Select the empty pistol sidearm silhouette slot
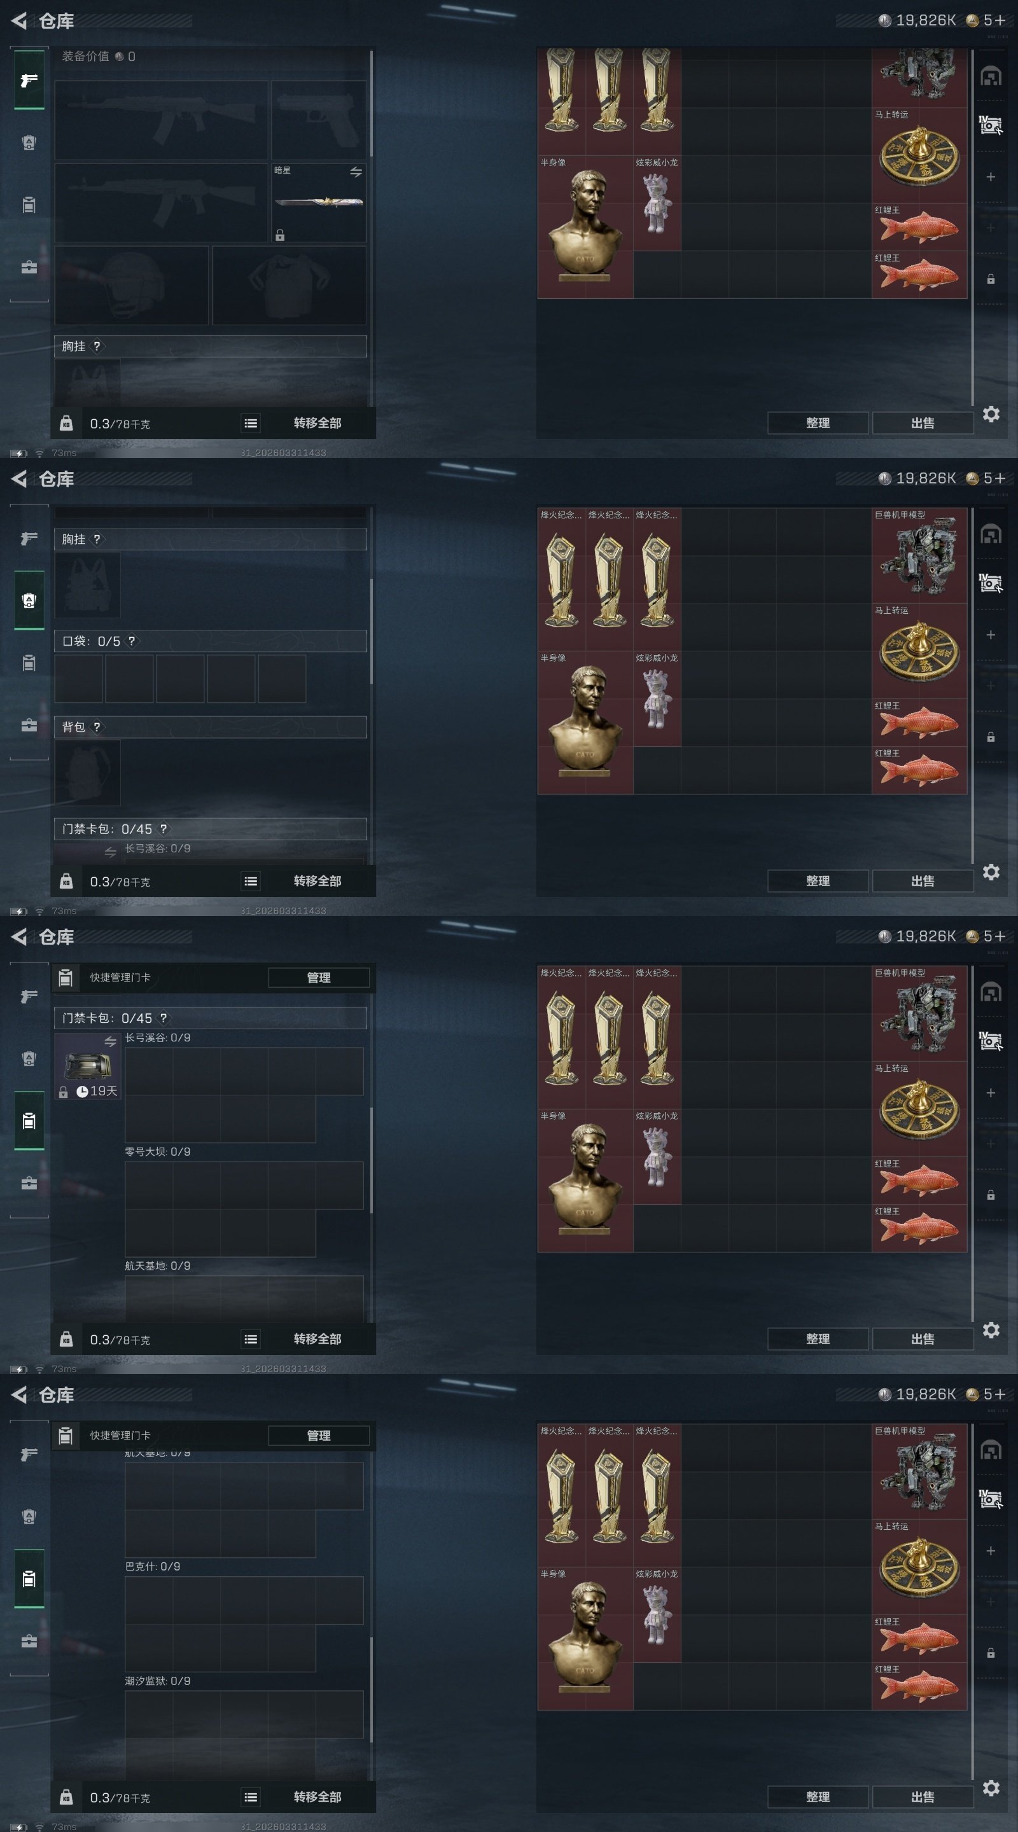The width and height of the screenshot is (1018, 1832). 319,120
